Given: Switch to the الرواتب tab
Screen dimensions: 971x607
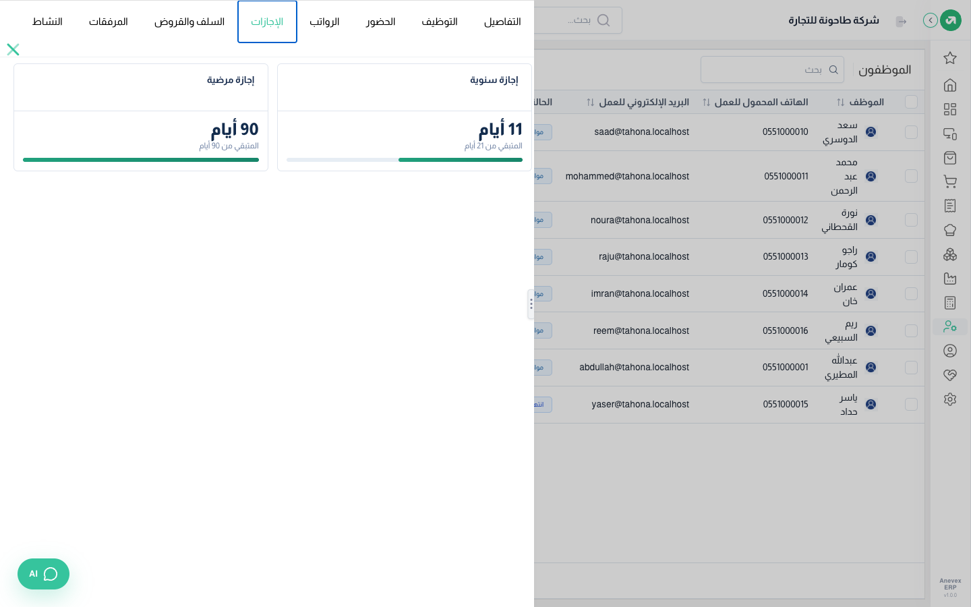Looking at the screenshot, I should 324,22.
